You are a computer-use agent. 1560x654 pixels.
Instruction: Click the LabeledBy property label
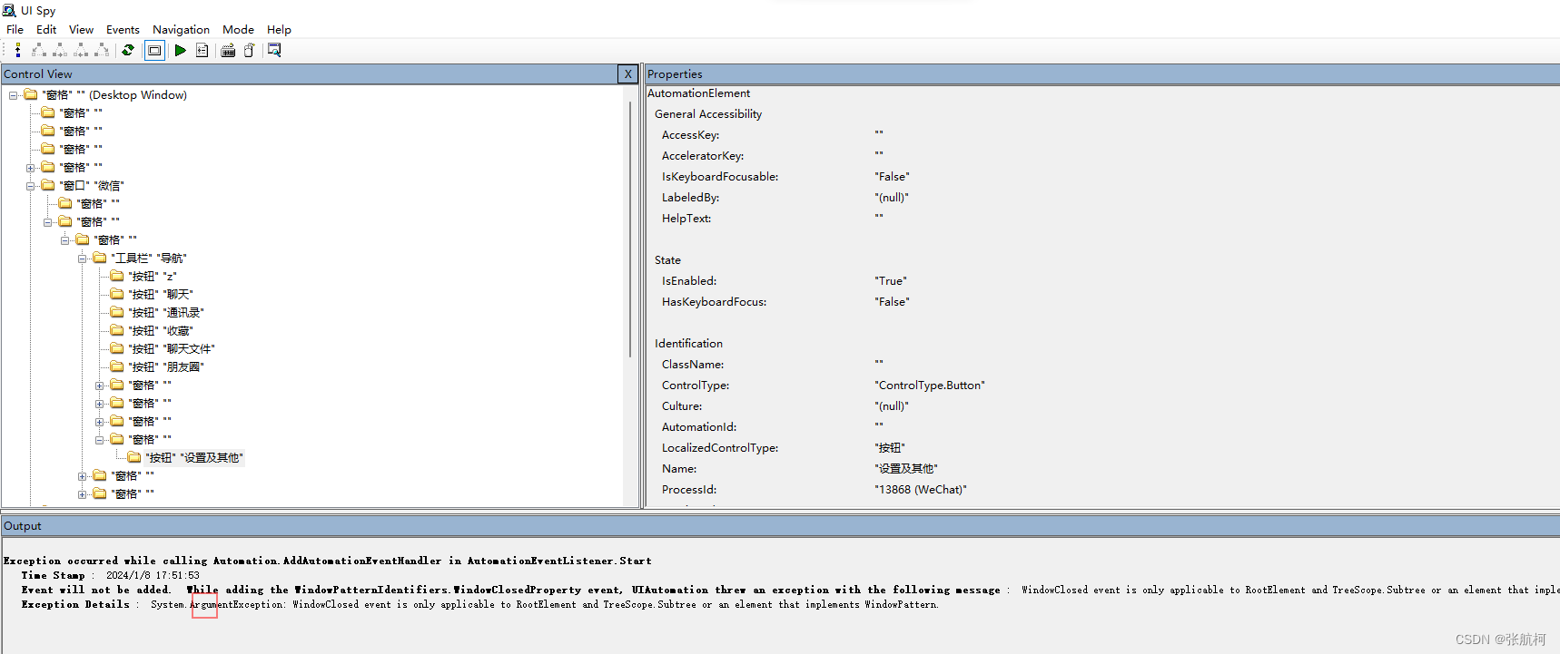[690, 198]
